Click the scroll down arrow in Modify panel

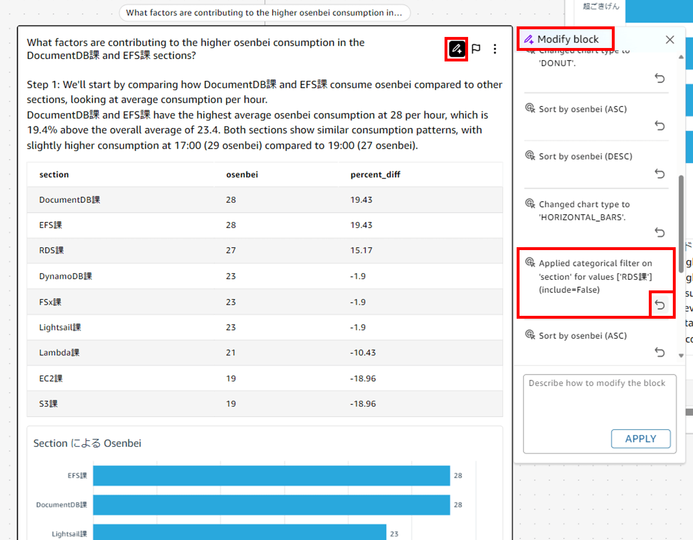[x=681, y=356]
